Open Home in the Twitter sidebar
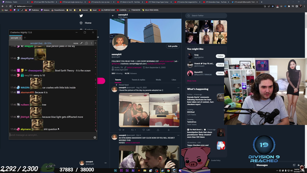The width and height of the screenshot is (307, 173). 85,23
